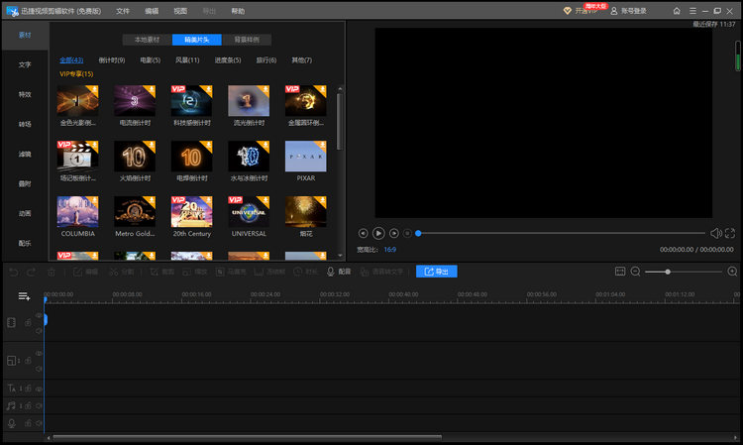
Task: Toggle visibility eye on the text track
Action: click(x=39, y=389)
